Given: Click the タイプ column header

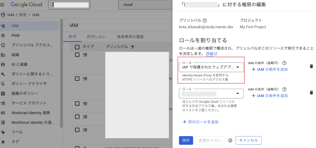Looking at the screenshot, I should tap(88, 47).
